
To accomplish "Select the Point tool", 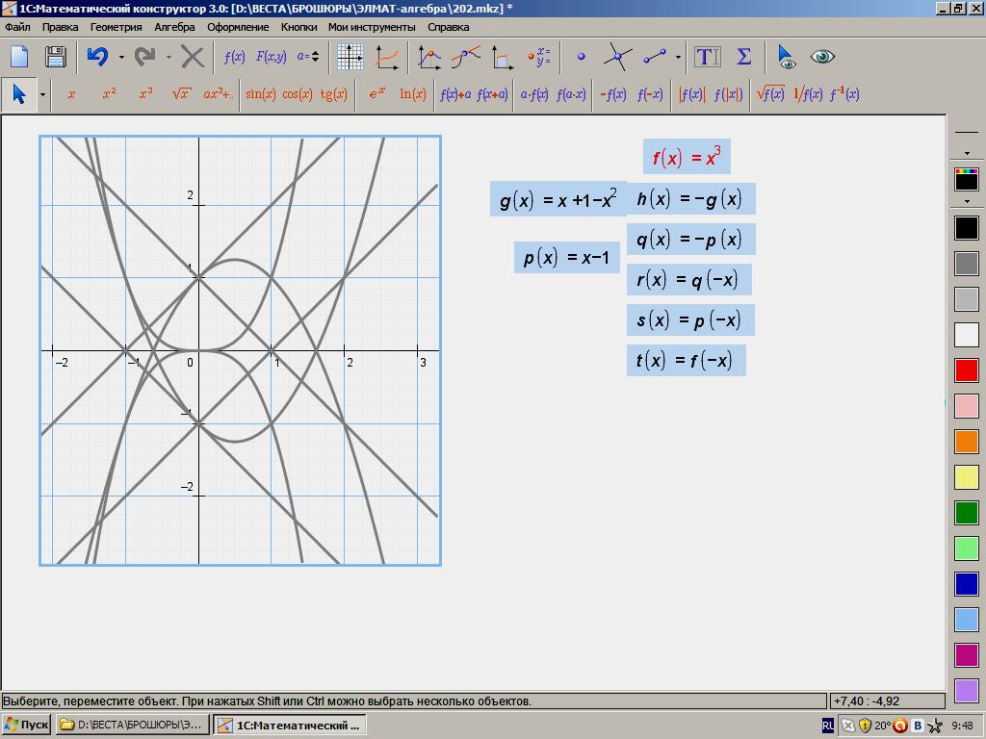I will click(x=581, y=57).
